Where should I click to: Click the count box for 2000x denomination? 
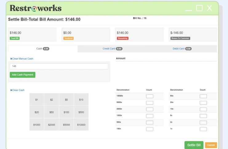click(150, 109)
